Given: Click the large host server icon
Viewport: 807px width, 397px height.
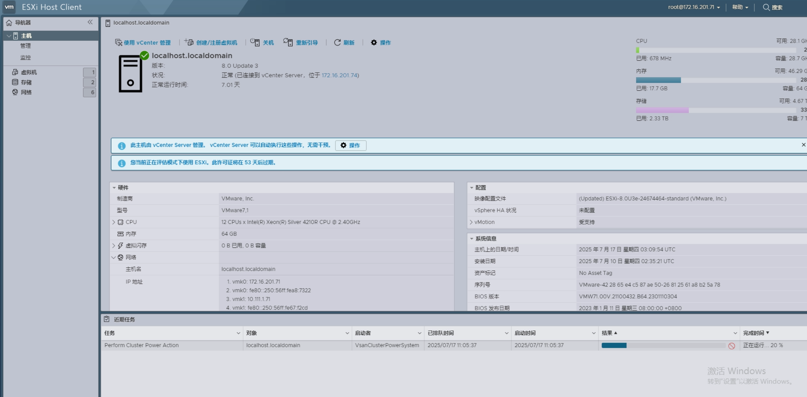Looking at the screenshot, I should pyautogui.click(x=130, y=74).
